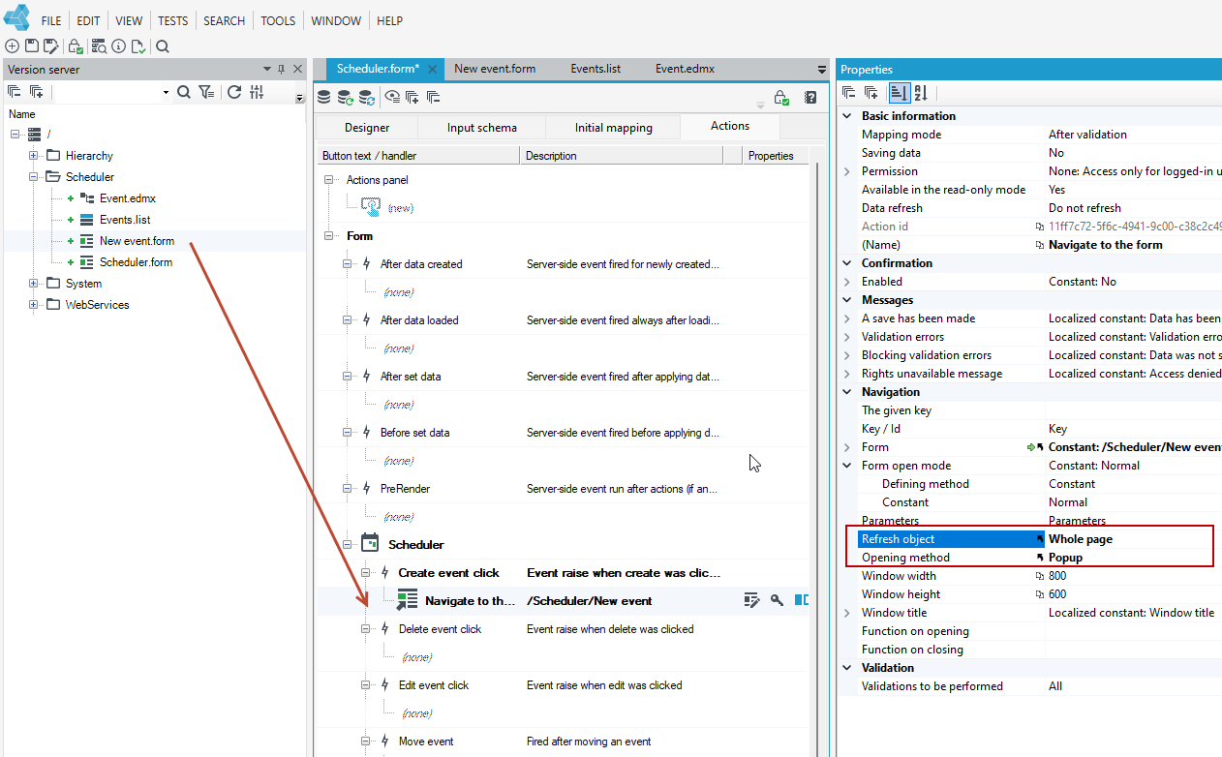Select New event.form in the tree
The height and width of the screenshot is (757, 1222).
[137, 241]
